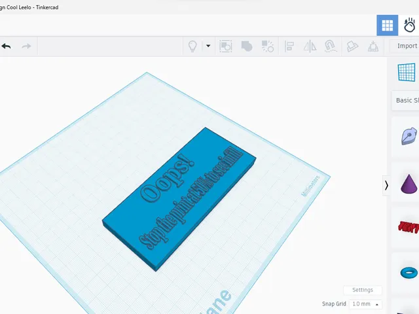Click the Drop to workplane icon
The image size is (419, 314).
[x=373, y=46]
